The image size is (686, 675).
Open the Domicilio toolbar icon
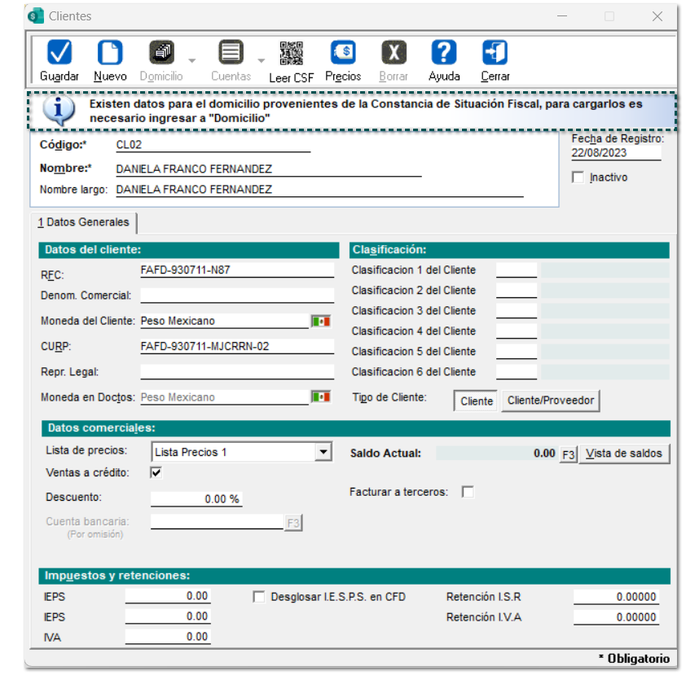click(162, 52)
